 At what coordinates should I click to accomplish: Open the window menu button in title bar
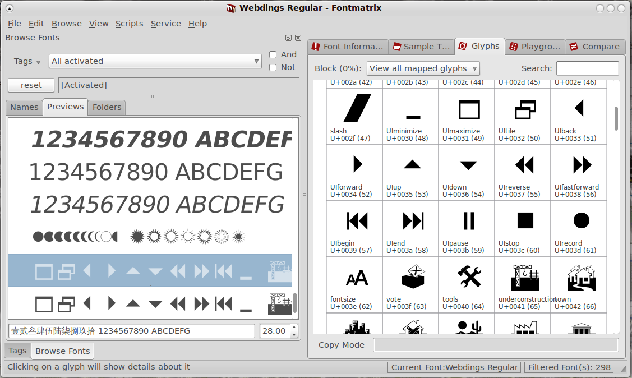10,8
